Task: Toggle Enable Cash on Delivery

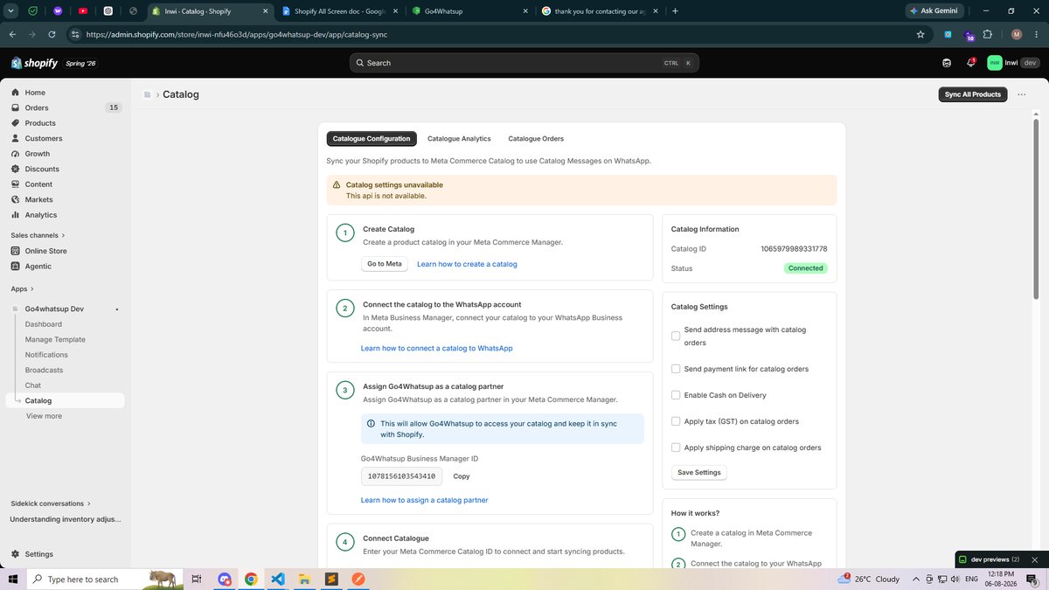Action: (676, 395)
